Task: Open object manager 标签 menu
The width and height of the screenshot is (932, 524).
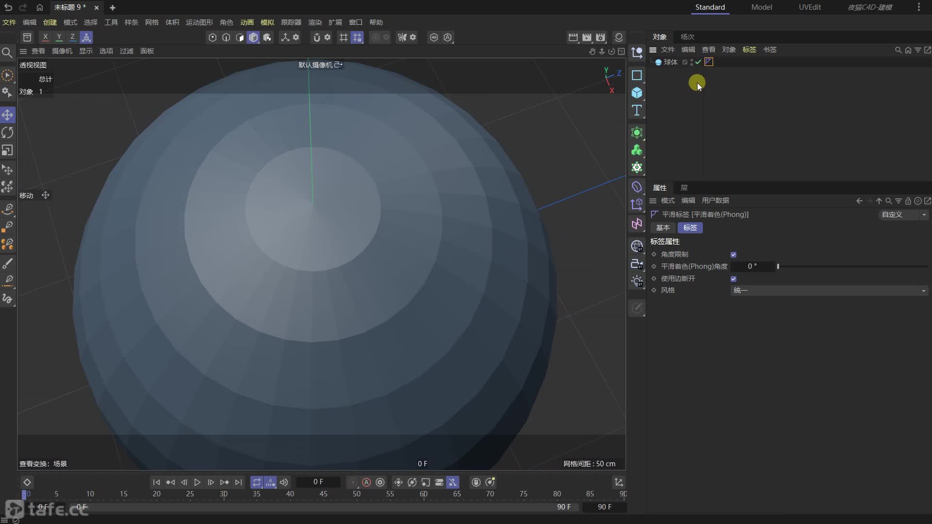Action: [749, 49]
